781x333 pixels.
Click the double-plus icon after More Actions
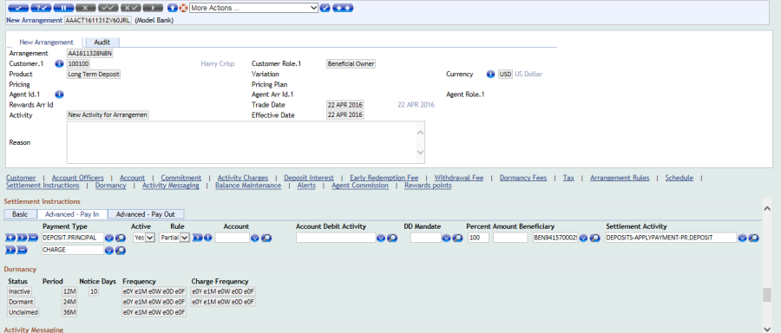pyautogui.click(x=343, y=8)
